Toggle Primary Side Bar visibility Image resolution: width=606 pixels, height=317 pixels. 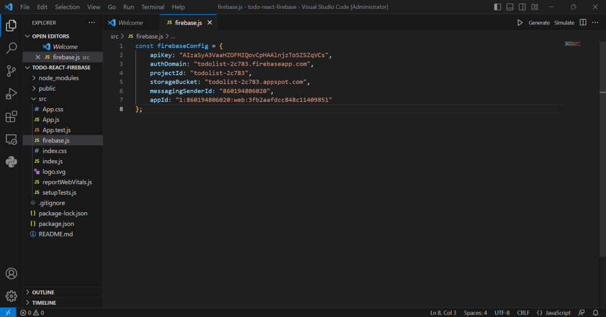pyautogui.click(x=497, y=7)
